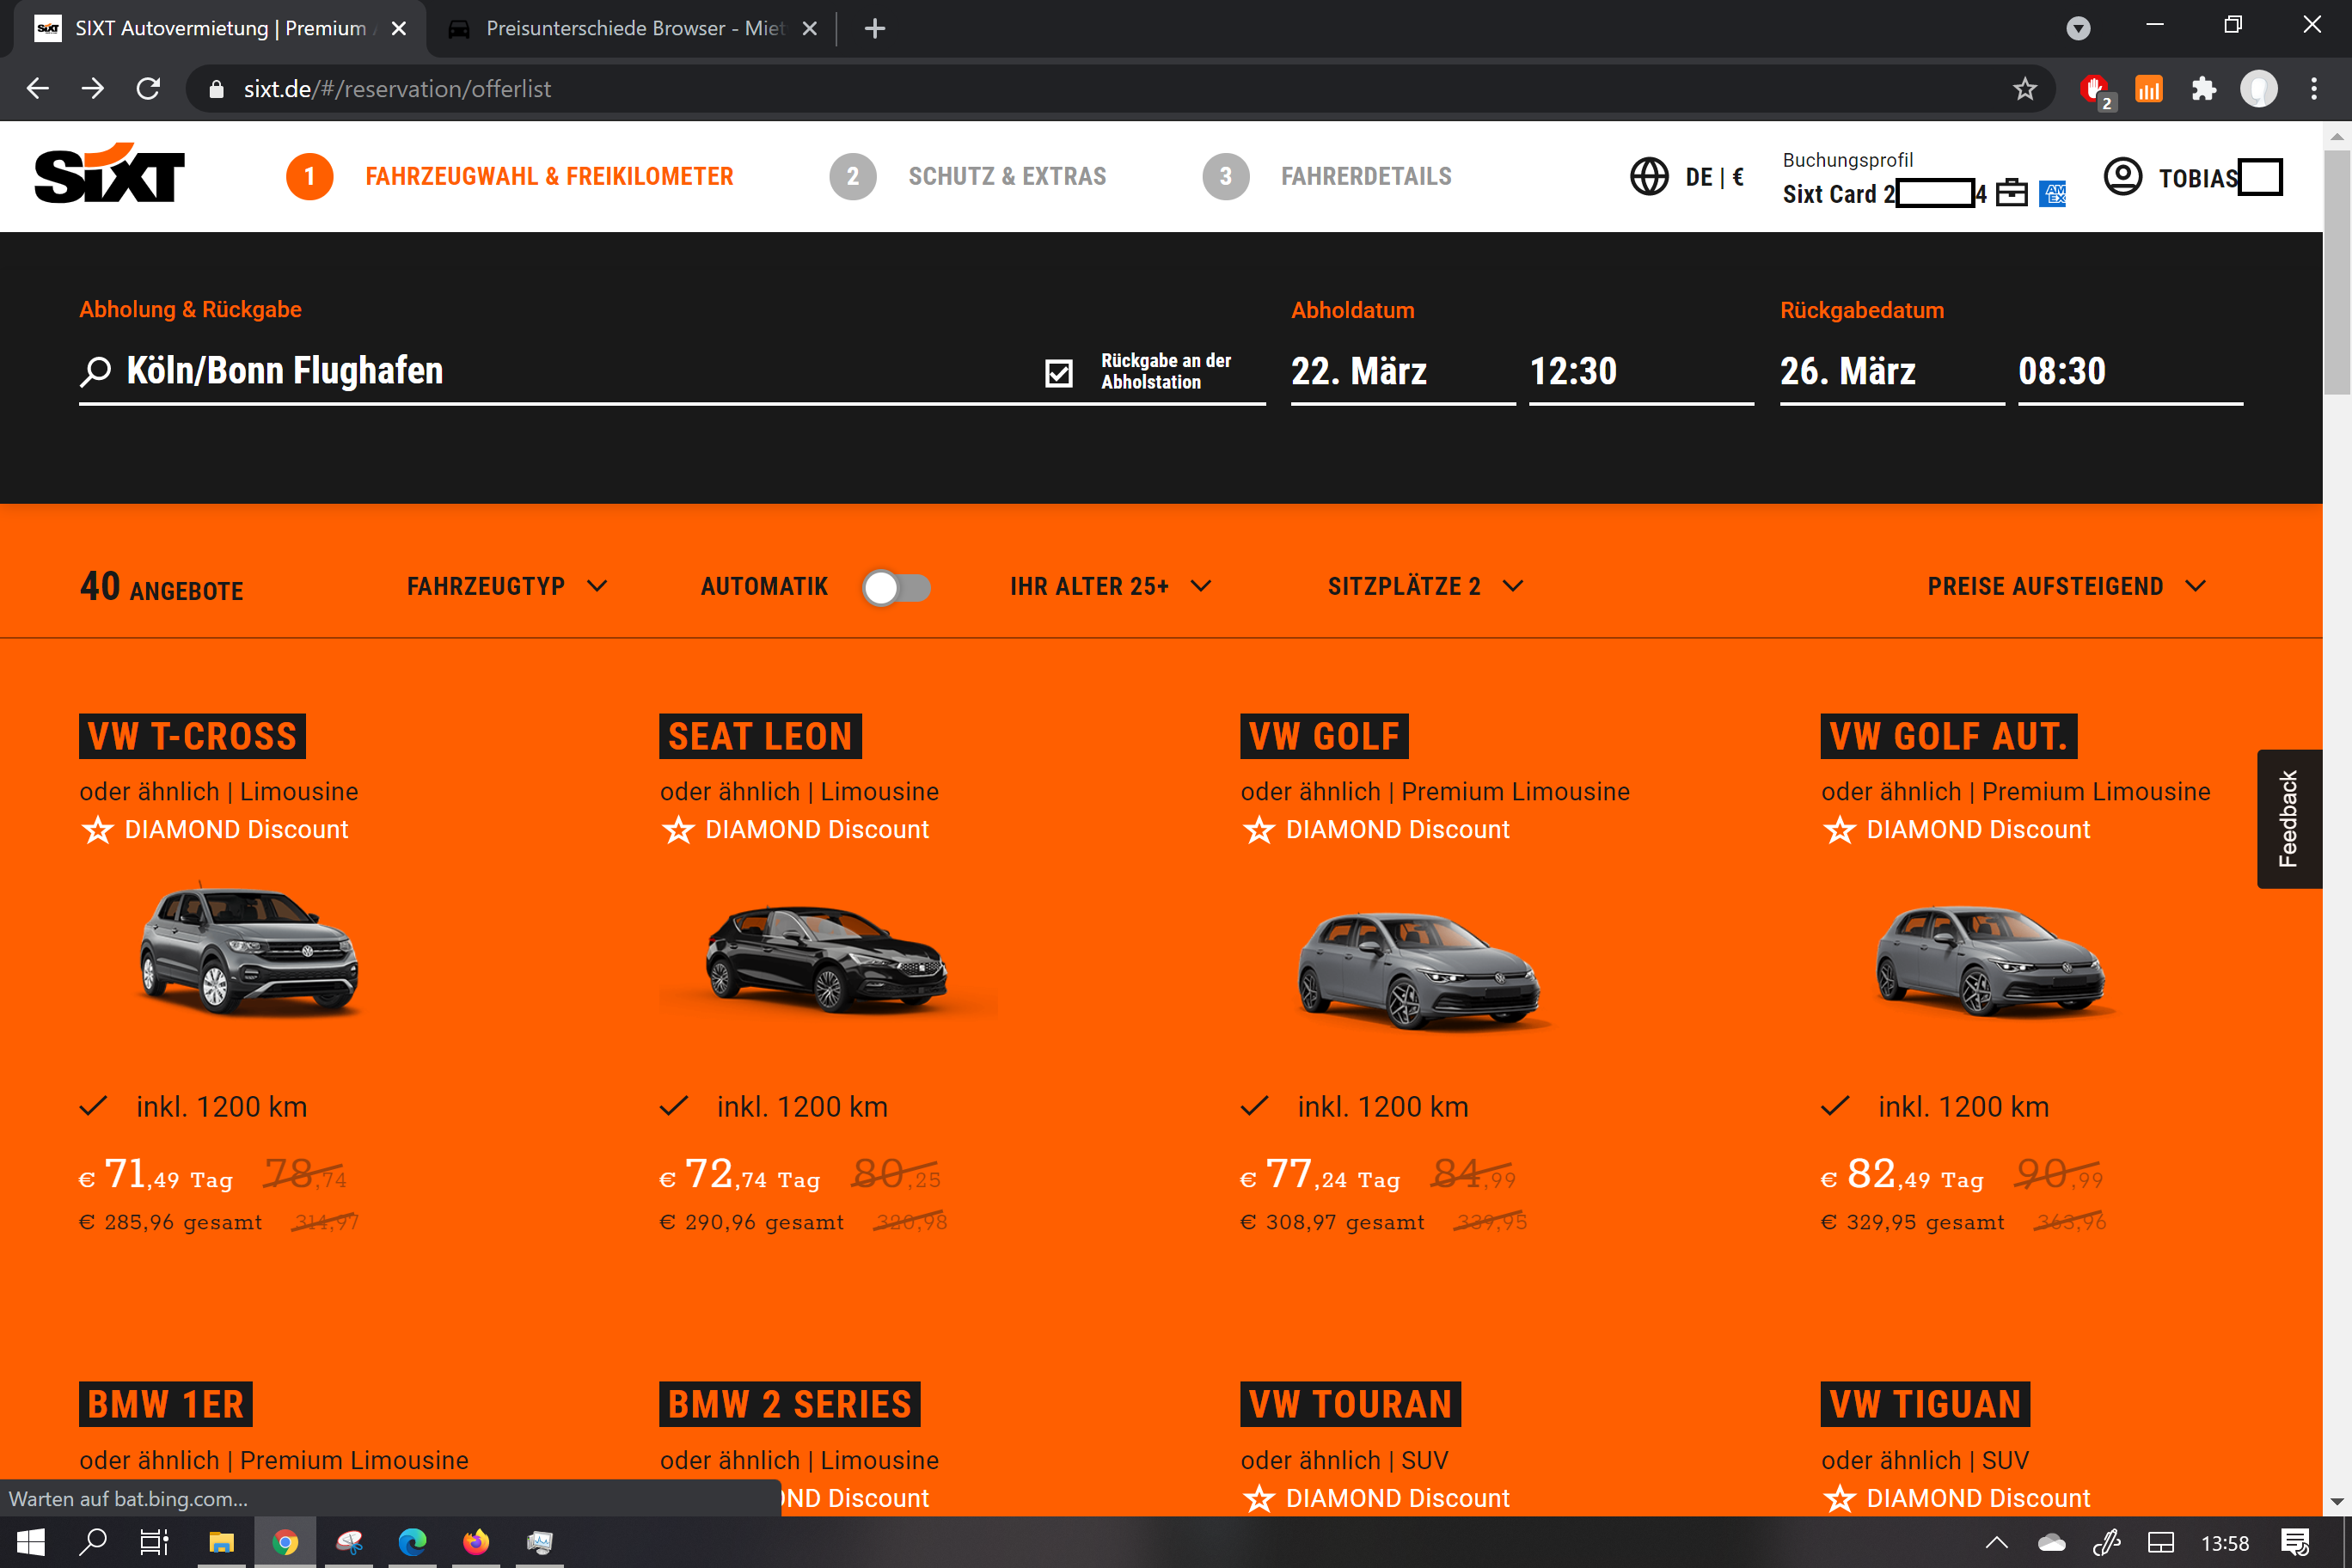Switch to Microsoft Edge in the taskbar
Viewport: 2352px width, 1568px height.
coord(412,1542)
